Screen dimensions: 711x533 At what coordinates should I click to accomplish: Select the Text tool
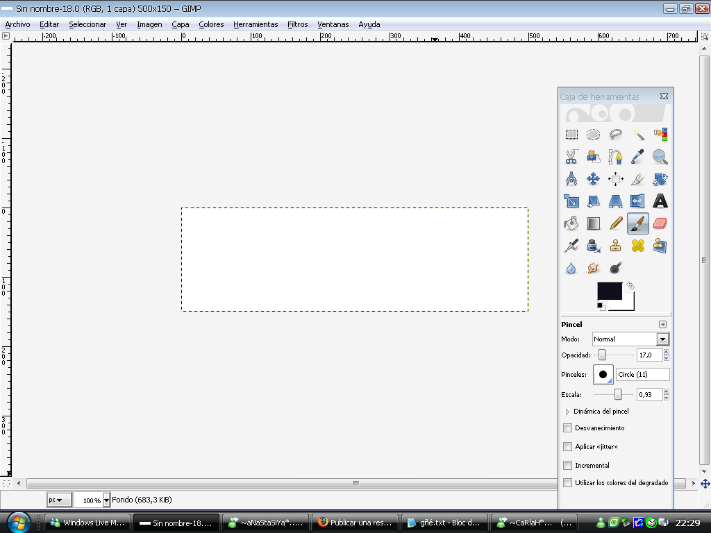(660, 201)
